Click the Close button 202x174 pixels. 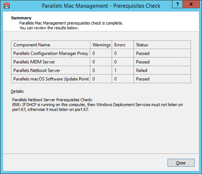coord(181,163)
